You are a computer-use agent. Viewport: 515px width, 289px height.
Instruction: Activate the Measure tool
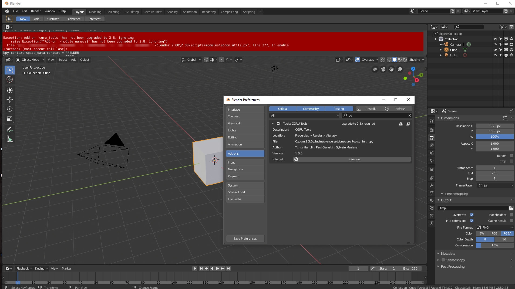(x=10, y=139)
